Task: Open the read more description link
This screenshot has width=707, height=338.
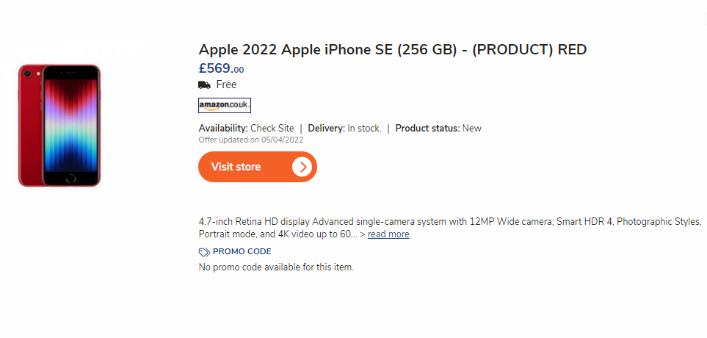Action: pyautogui.click(x=388, y=234)
